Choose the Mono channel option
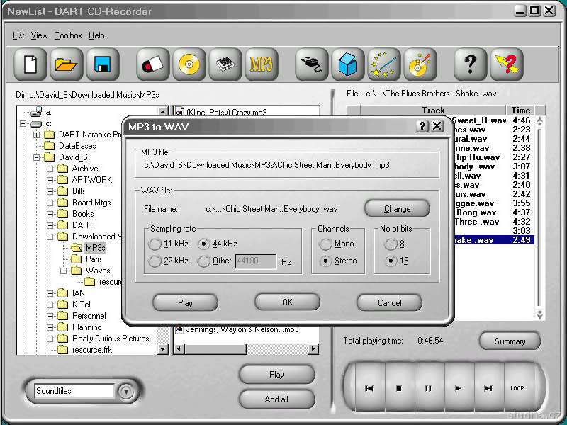Viewport: 567px width, 425px height. pos(325,244)
